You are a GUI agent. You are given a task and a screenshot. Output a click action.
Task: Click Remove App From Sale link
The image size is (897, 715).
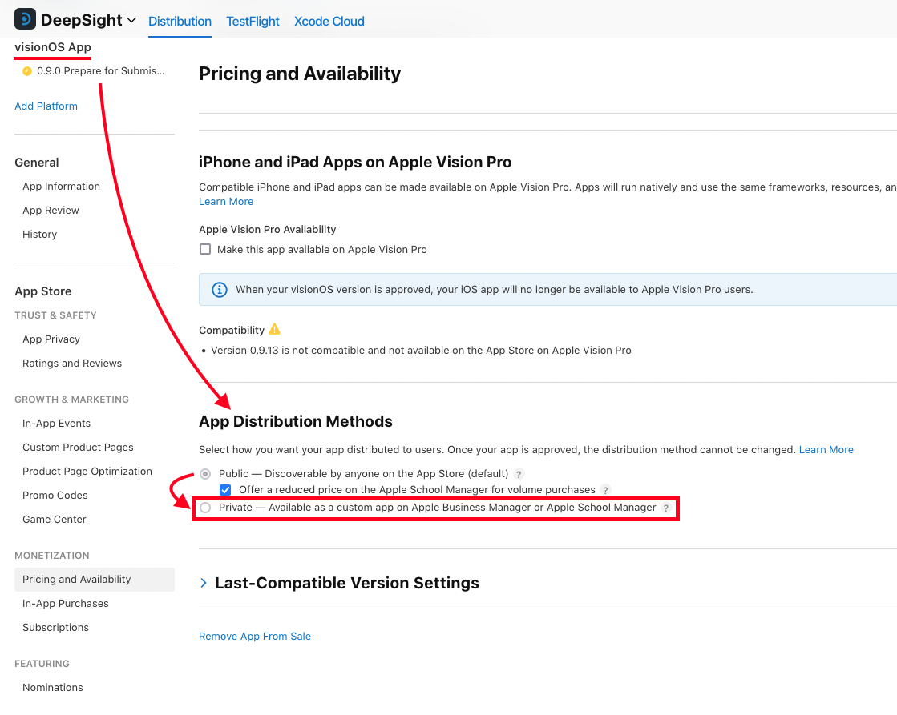255,636
